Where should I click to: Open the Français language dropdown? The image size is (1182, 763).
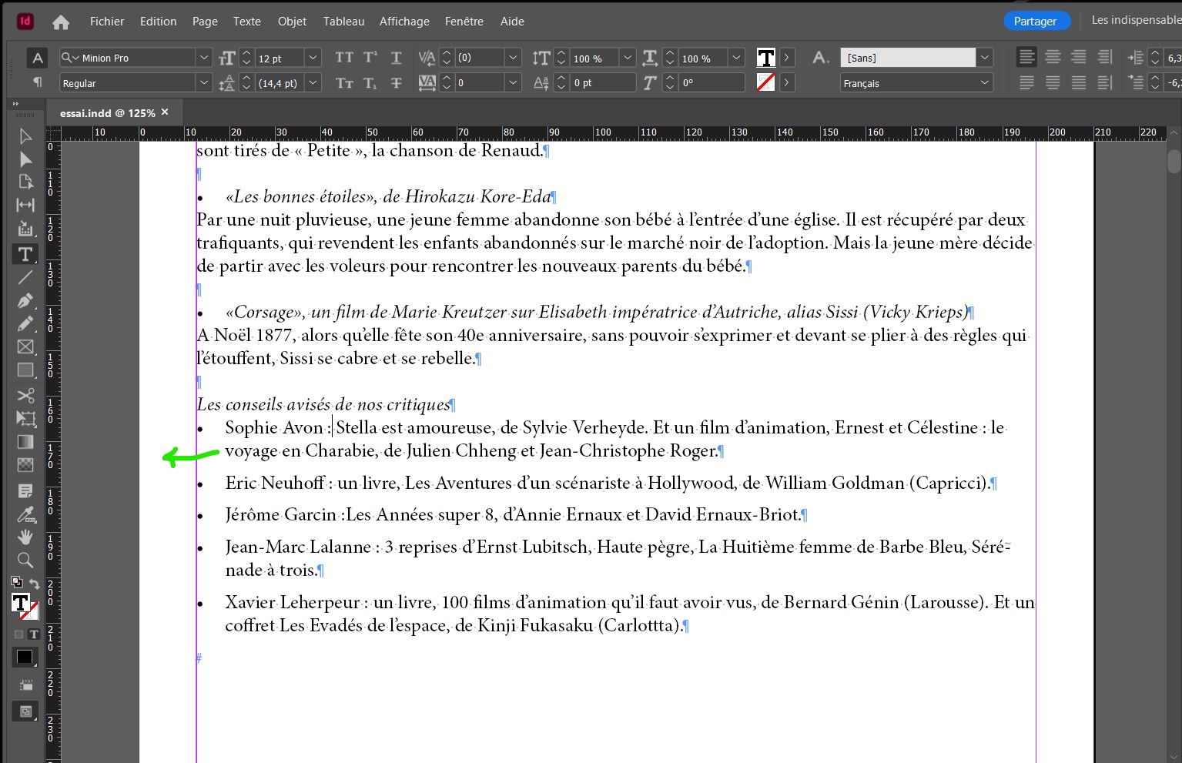[984, 82]
